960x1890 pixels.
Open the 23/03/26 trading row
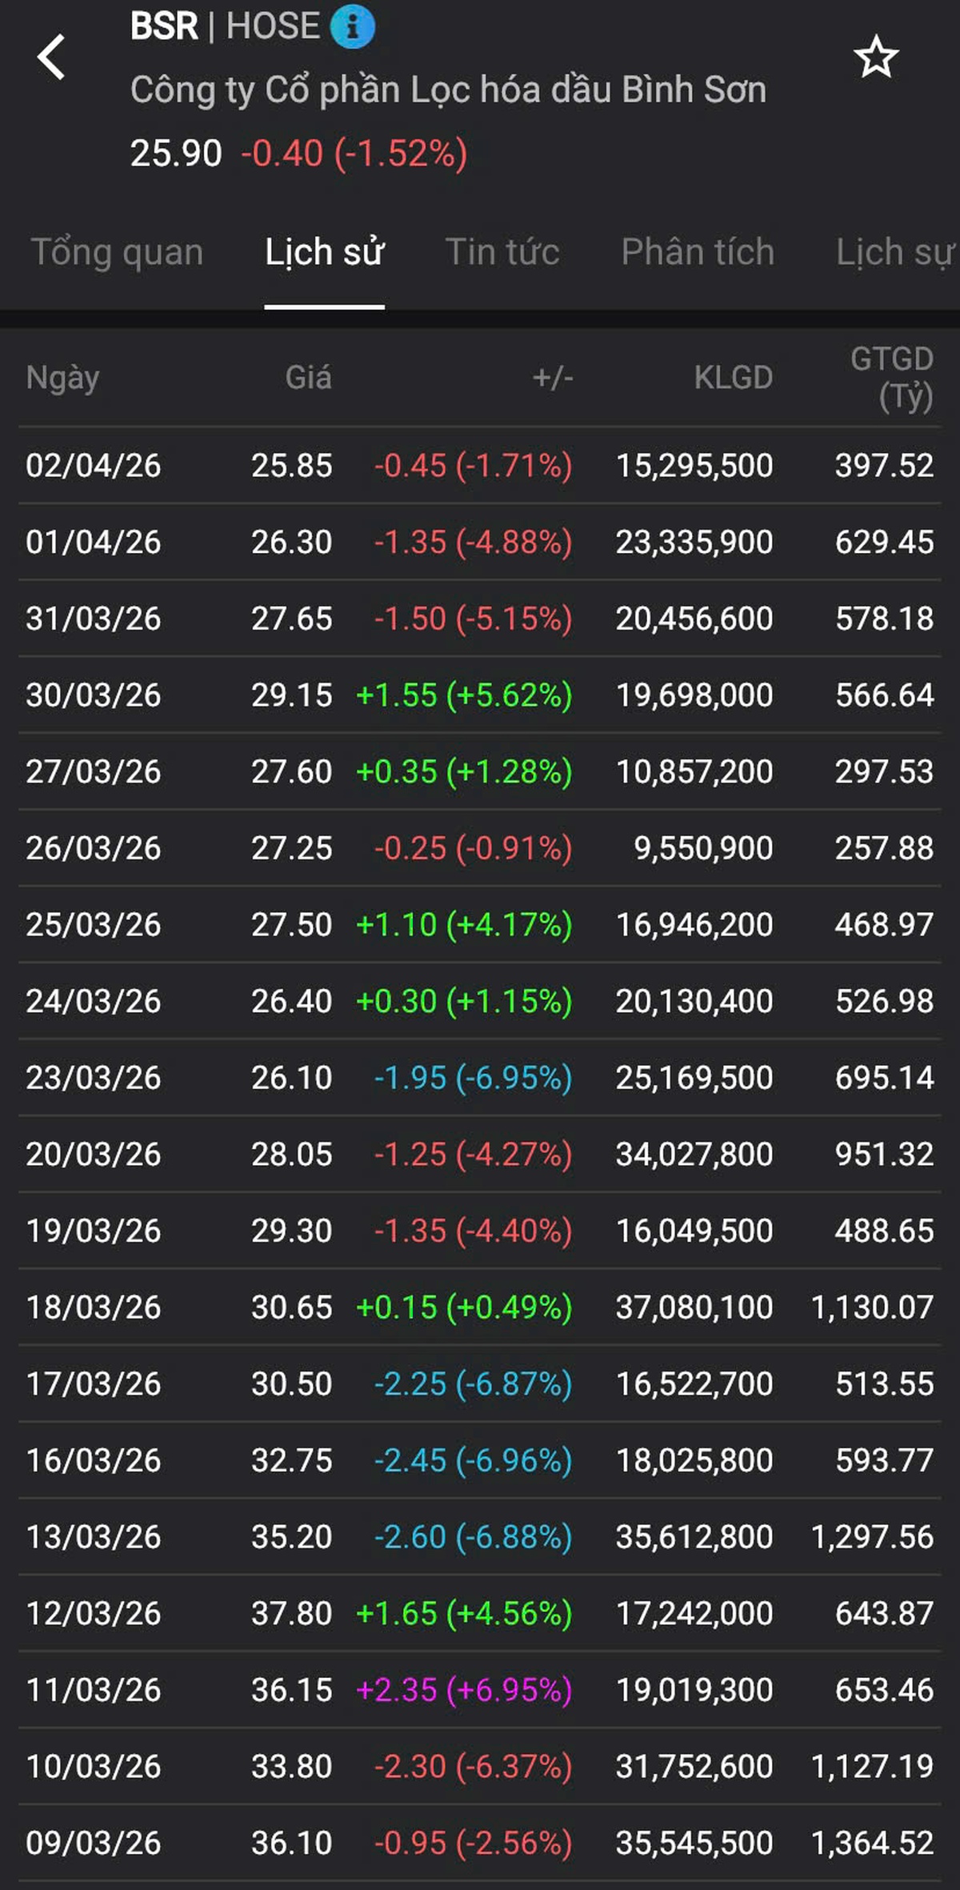click(x=480, y=1078)
